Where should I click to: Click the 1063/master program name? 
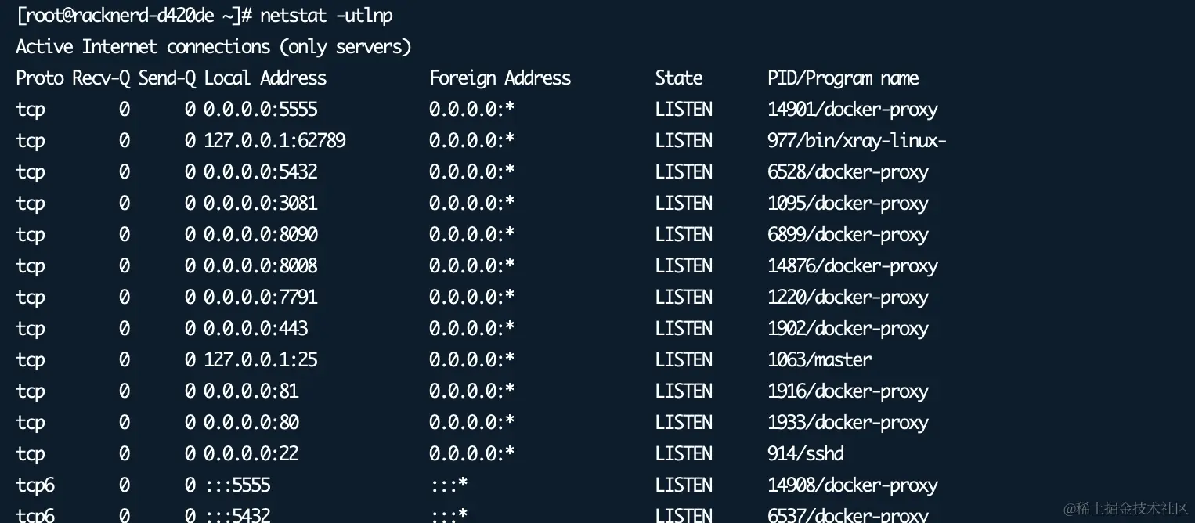tap(820, 359)
